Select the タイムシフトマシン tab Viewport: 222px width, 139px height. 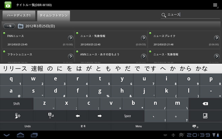click(x=53, y=16)
